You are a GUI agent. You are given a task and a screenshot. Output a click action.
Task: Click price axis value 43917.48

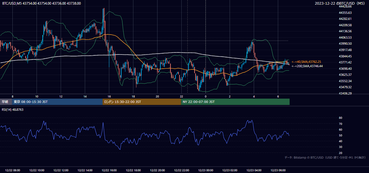tap(345, 50)
